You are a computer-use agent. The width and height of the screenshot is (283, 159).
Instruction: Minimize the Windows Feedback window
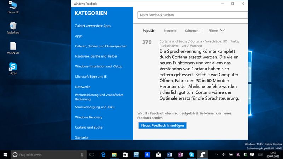[223, 4]
